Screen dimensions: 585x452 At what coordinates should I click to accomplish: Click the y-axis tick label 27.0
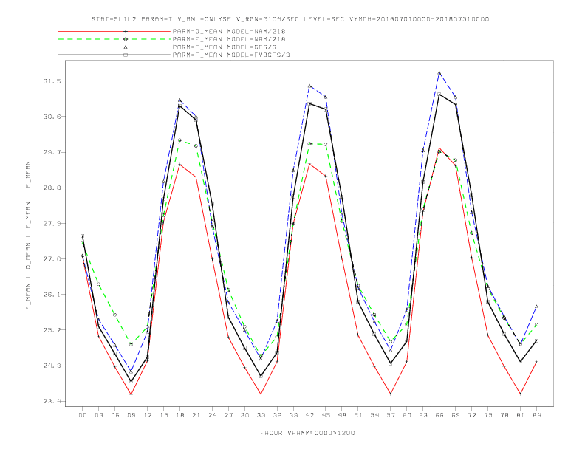(x=51, y=258)
